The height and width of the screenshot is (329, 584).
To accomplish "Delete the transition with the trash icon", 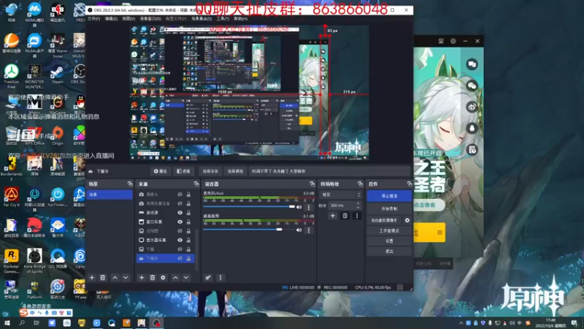I will pyautogui.click(x=345, y=216).
